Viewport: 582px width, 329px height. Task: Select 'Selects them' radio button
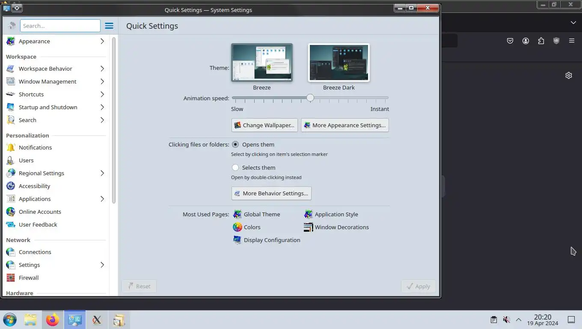coord(235,167)
